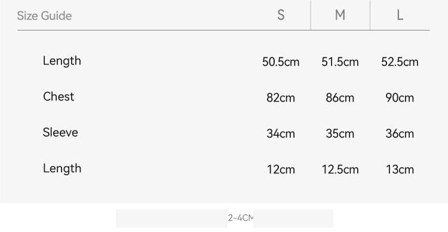Screen dimensions: 448x232
Task: Select the L size column header
Action: point(400,15)
